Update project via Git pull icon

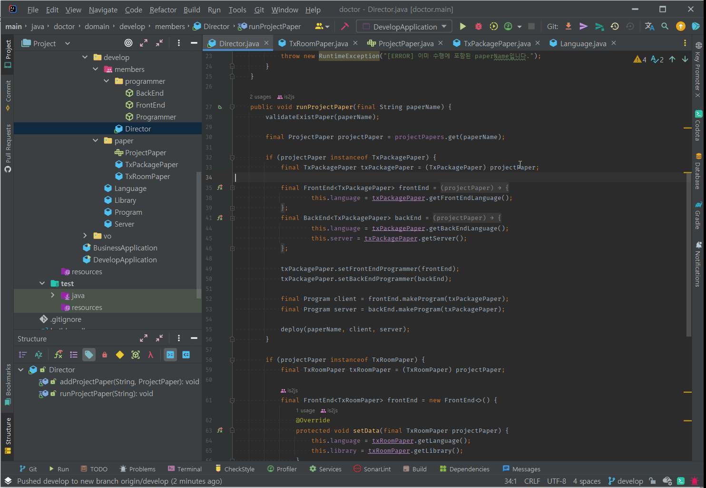pos(568,27)
